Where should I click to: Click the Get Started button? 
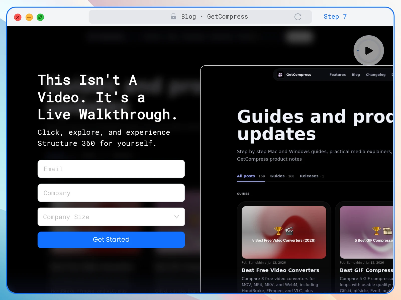pos(111,240)
